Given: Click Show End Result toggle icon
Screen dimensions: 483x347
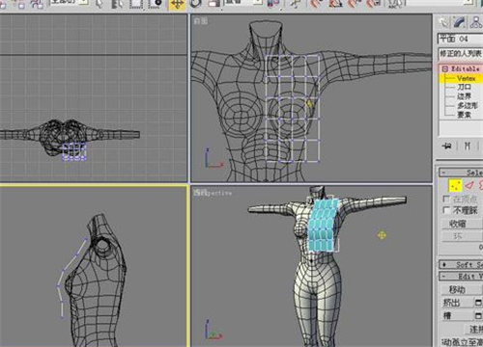Looking at the screenshot, I should coord(468,147).
